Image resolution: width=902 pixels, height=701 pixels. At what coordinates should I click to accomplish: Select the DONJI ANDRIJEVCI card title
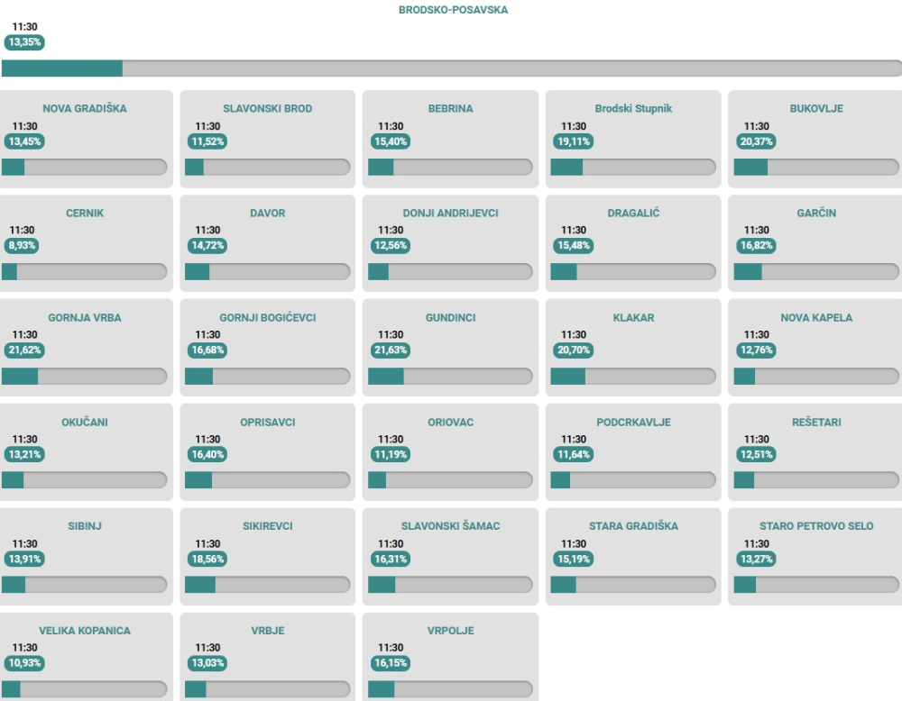point(450,214)
